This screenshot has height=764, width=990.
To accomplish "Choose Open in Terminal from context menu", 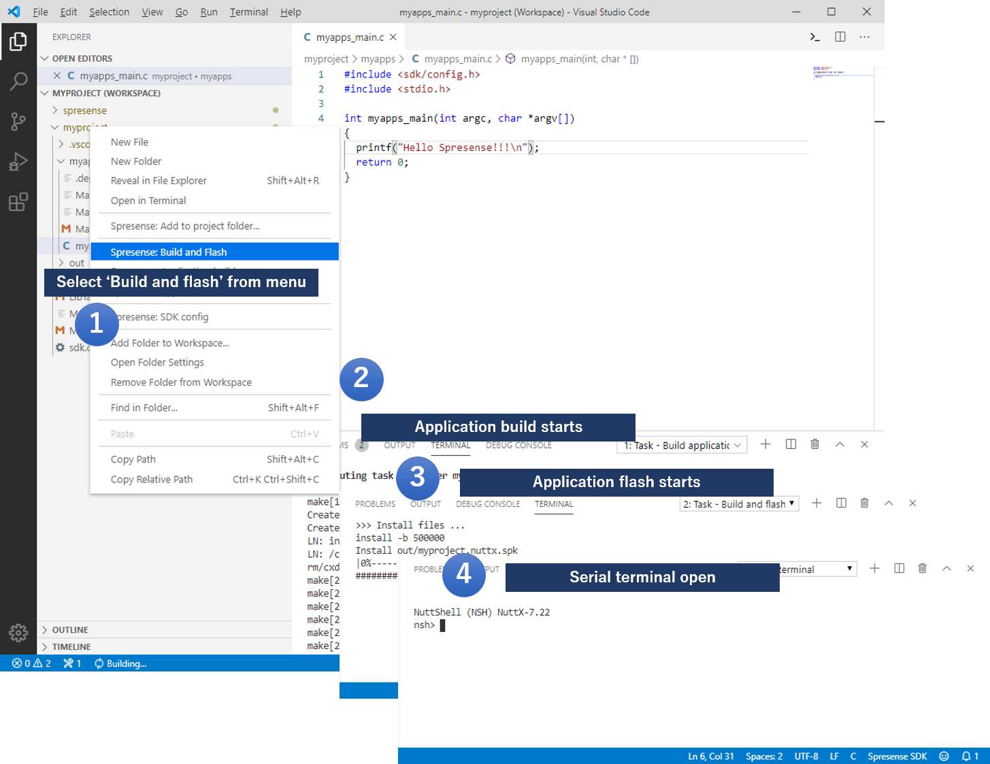I will tap(148, 201).
